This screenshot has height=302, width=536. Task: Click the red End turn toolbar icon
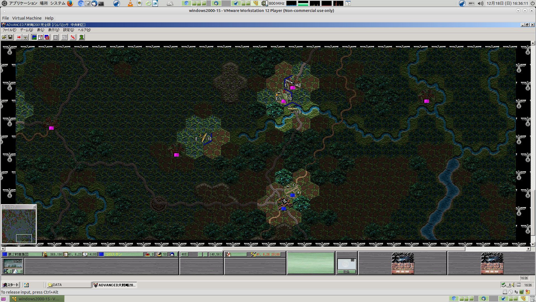(73, 37)
